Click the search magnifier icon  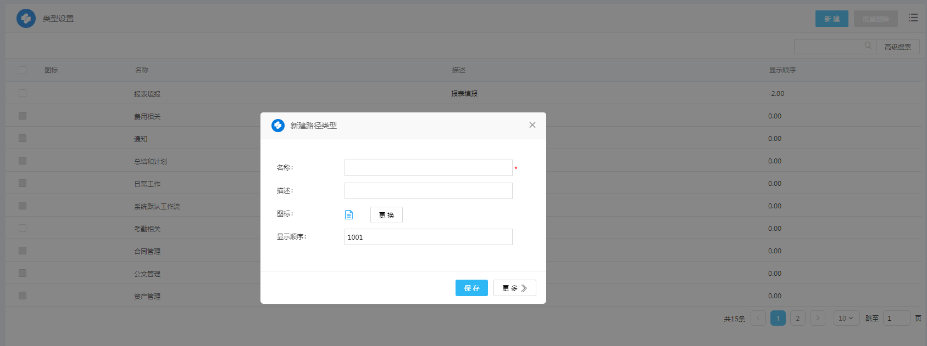coord(868,46)
